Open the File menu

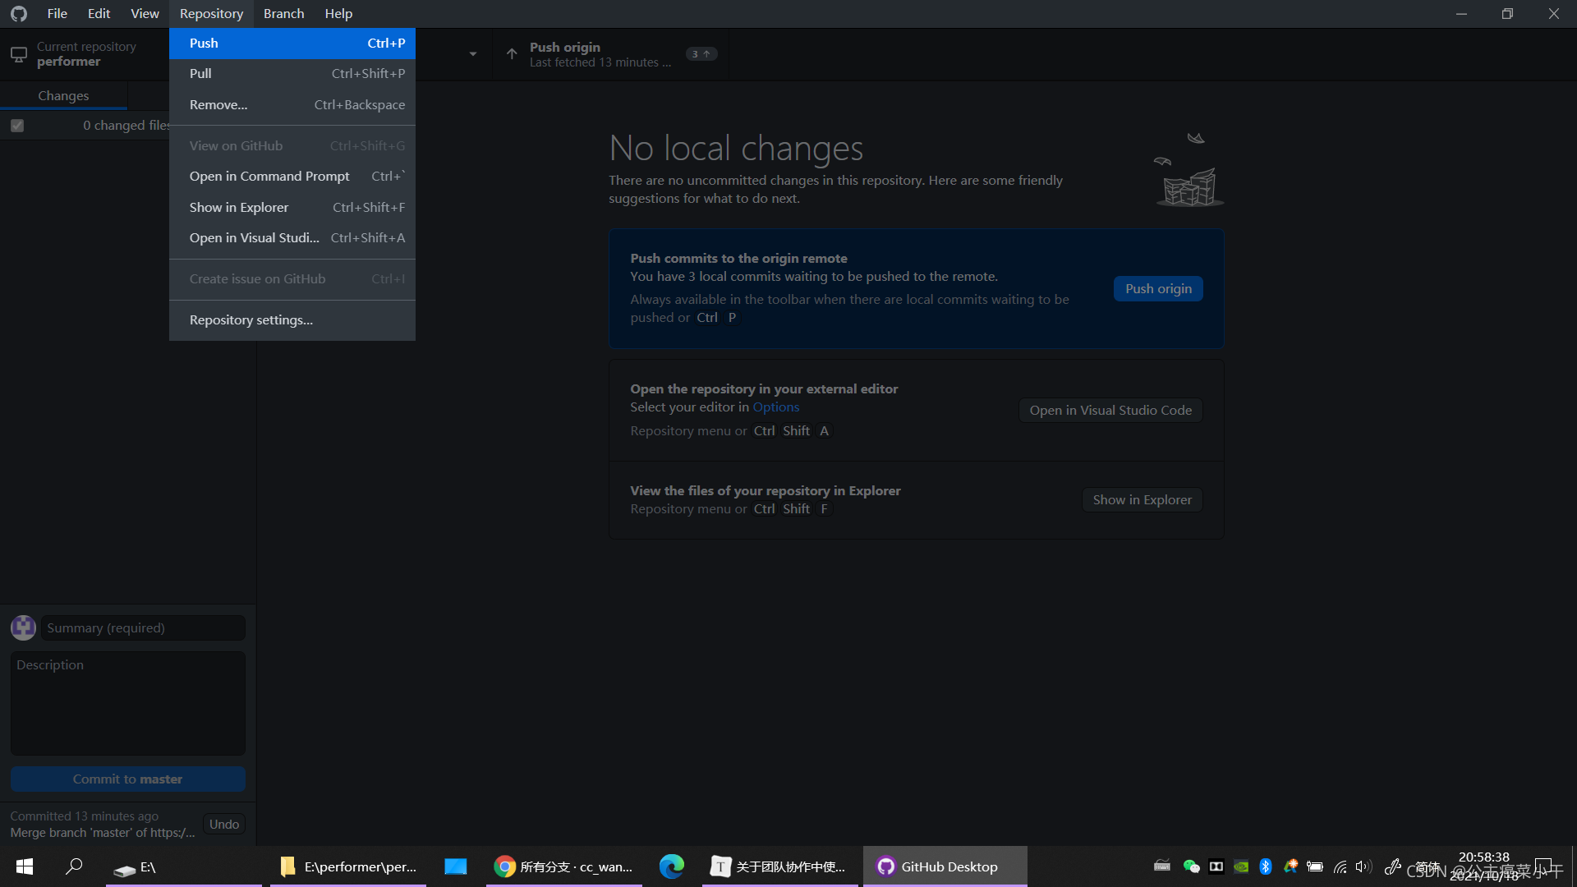(x=57, y=13)
